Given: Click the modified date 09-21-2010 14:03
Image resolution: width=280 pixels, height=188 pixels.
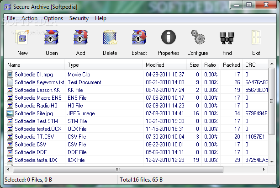Looking at the screenshot, I should [165, 82].
